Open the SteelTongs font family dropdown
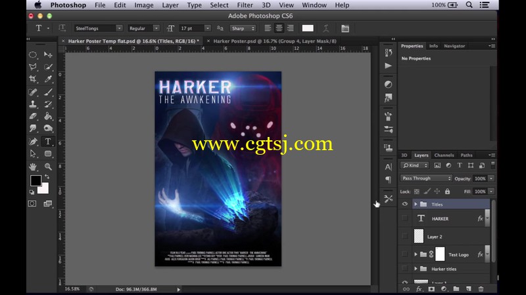 coord(119,28)
